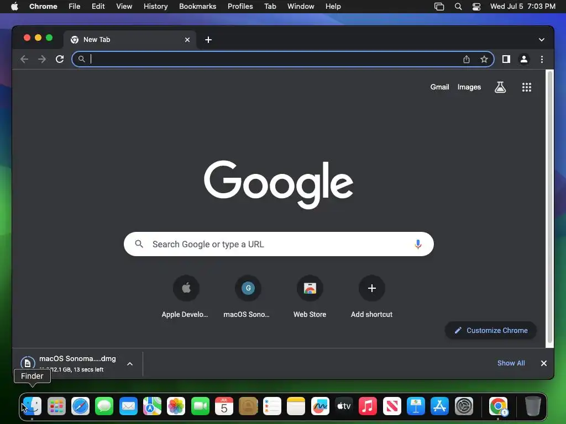Open Maps from the Dock
Screen dimensions: 566x424
153,406
